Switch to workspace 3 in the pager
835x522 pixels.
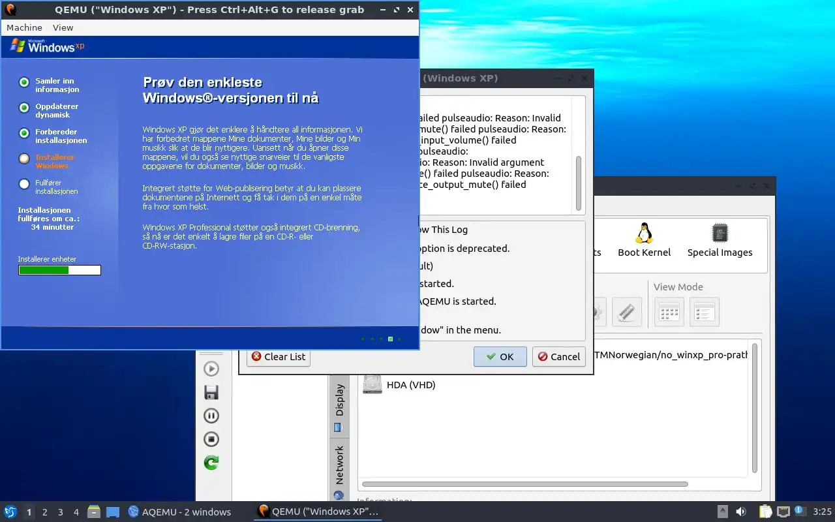60,512
